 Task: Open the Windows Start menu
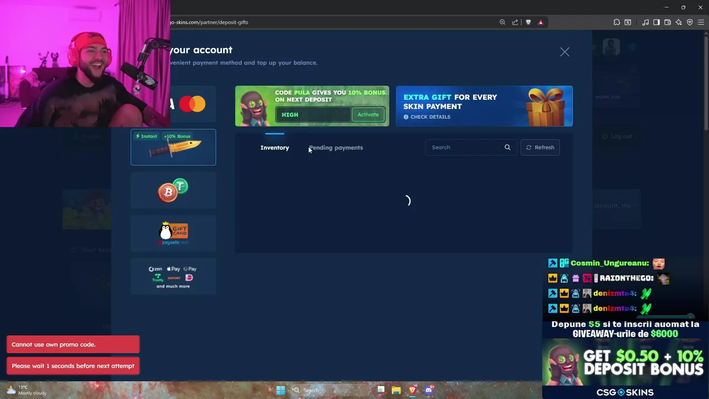(x=281, y=390)
